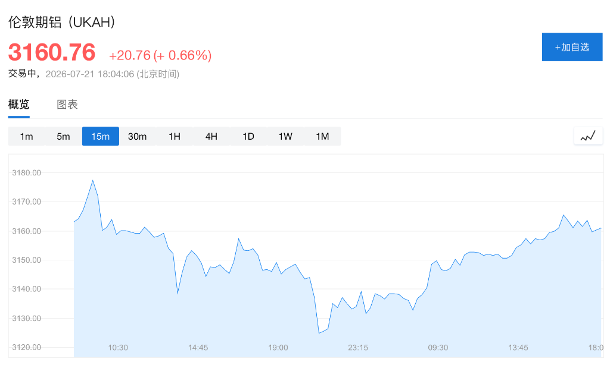Click the +加自选 button
The height and width of the screenshot is (365, 610).
tap(572, 47)
